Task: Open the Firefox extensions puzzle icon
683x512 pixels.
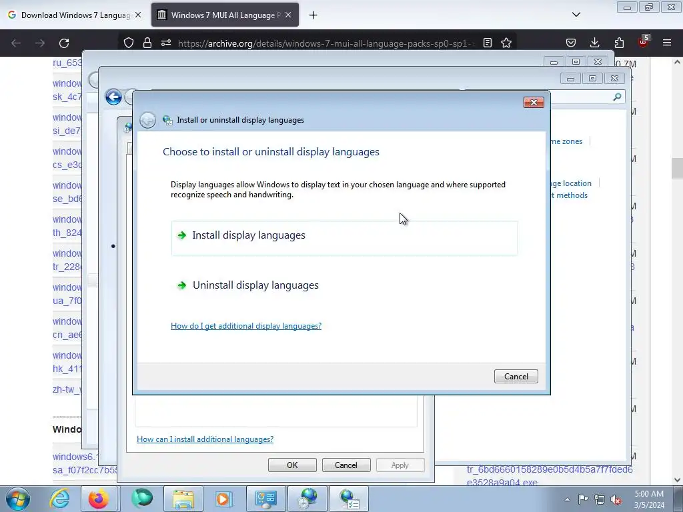Action: 619,43
